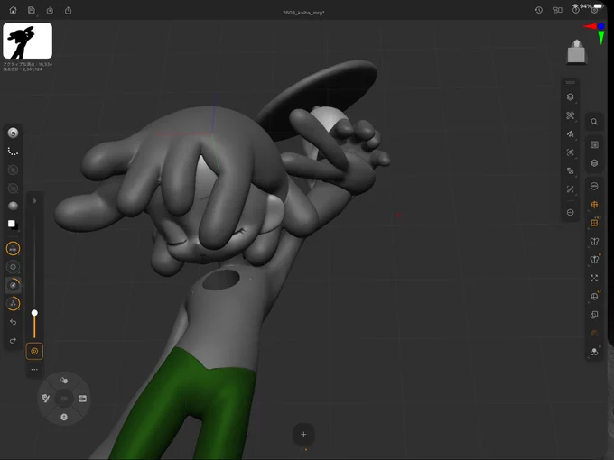
Task: Open the three-dots more options button
Action: coord(34,370)
